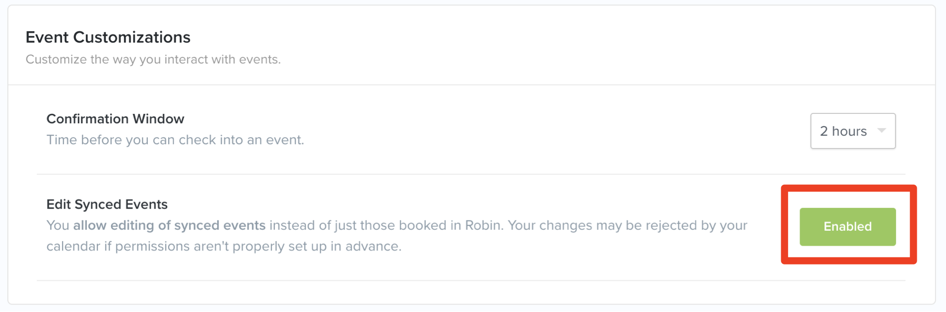Open the Confirmation Window '2 hours' dropdown
The width and height of the screenshot is (946, 312).
(853, 131)
